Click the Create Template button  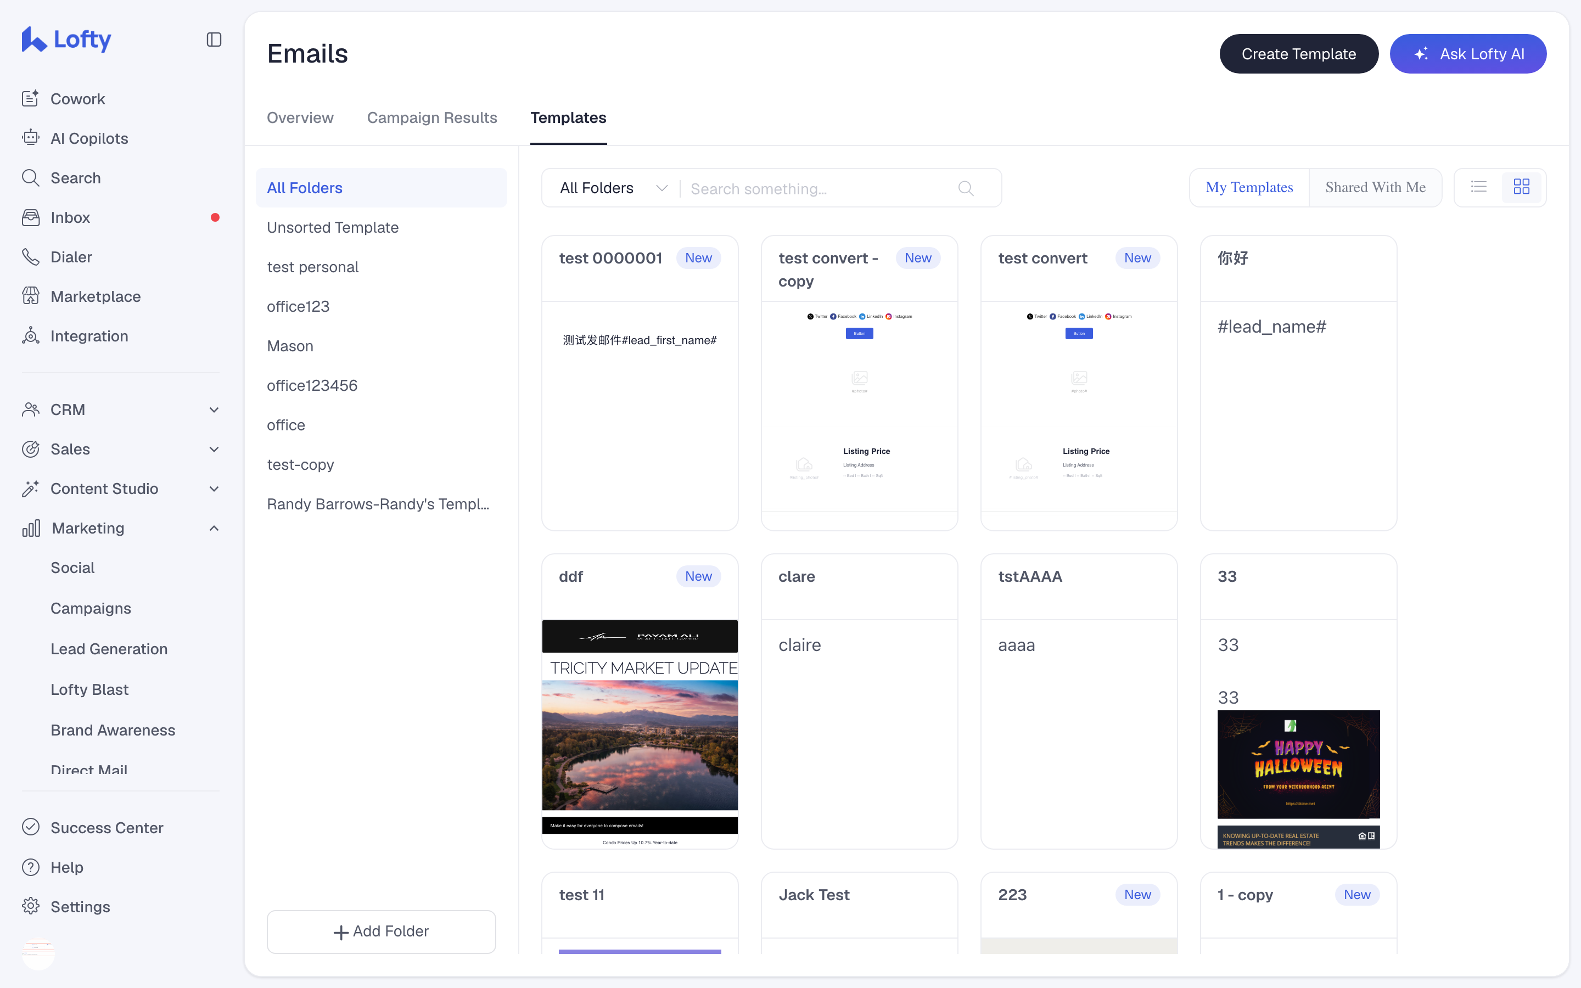coord(1298,54)
